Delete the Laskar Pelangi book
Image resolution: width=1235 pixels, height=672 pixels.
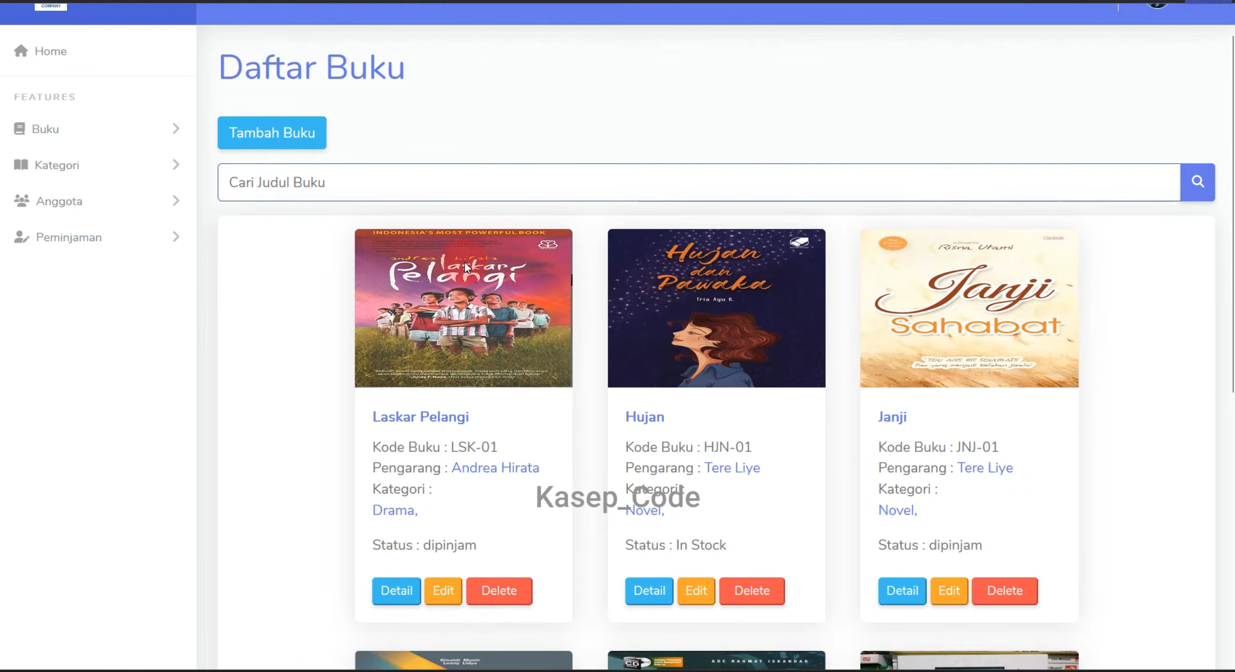[x=499, y=590]
